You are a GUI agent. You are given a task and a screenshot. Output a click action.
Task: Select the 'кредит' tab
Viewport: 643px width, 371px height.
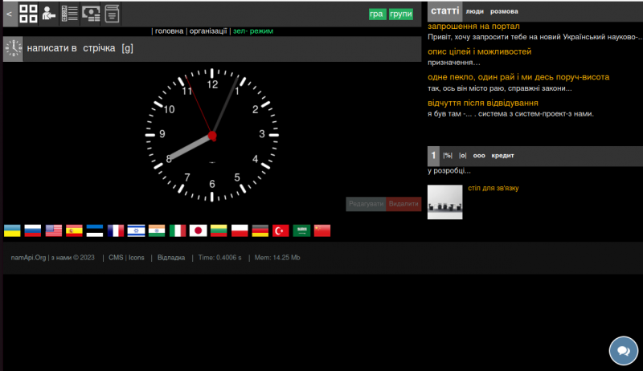coord(502,156)
